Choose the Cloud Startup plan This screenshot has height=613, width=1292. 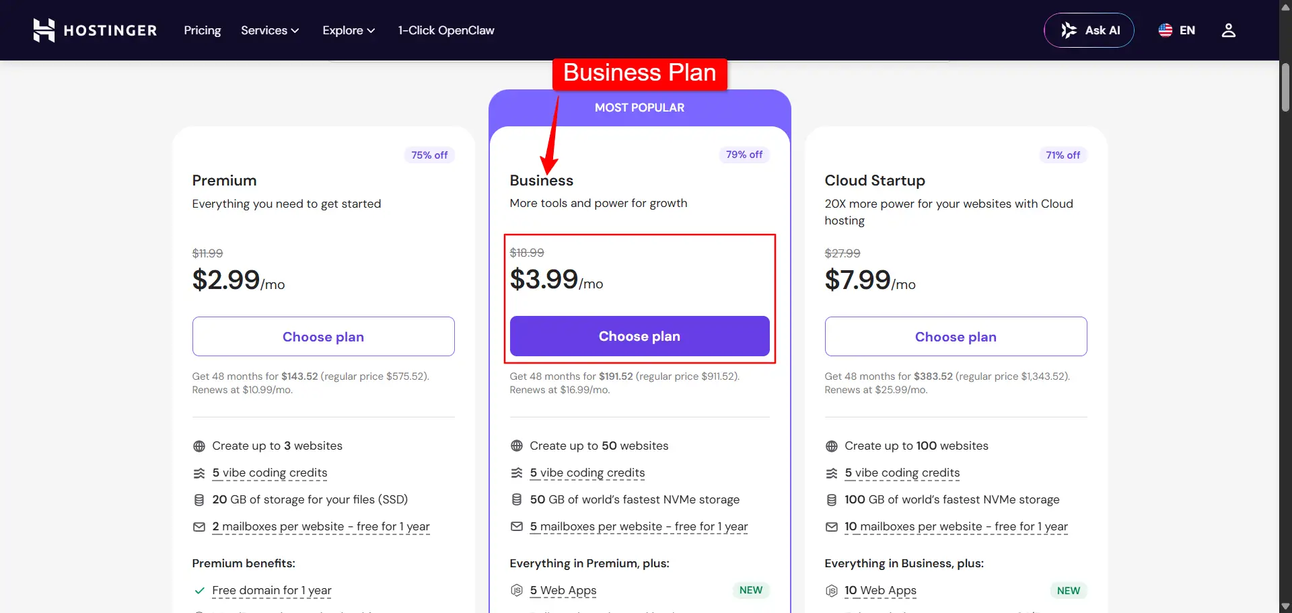click(x=956, y=337)
